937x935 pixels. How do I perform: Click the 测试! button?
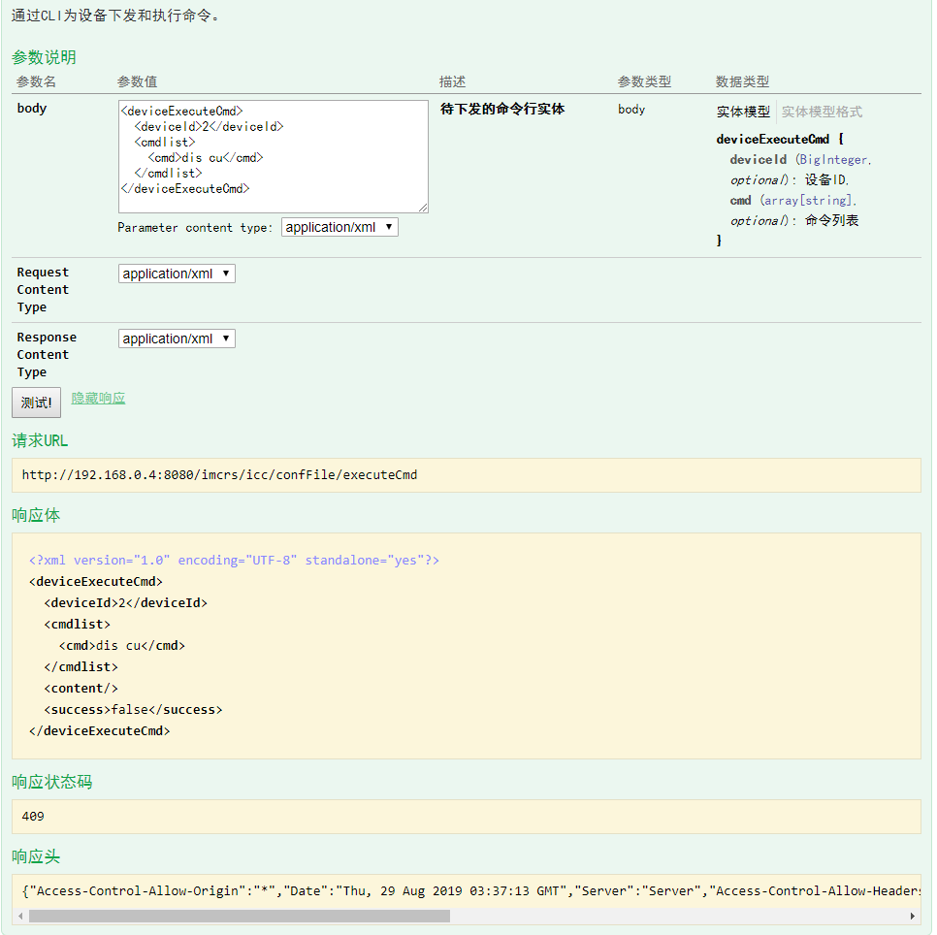click(37, 403)
